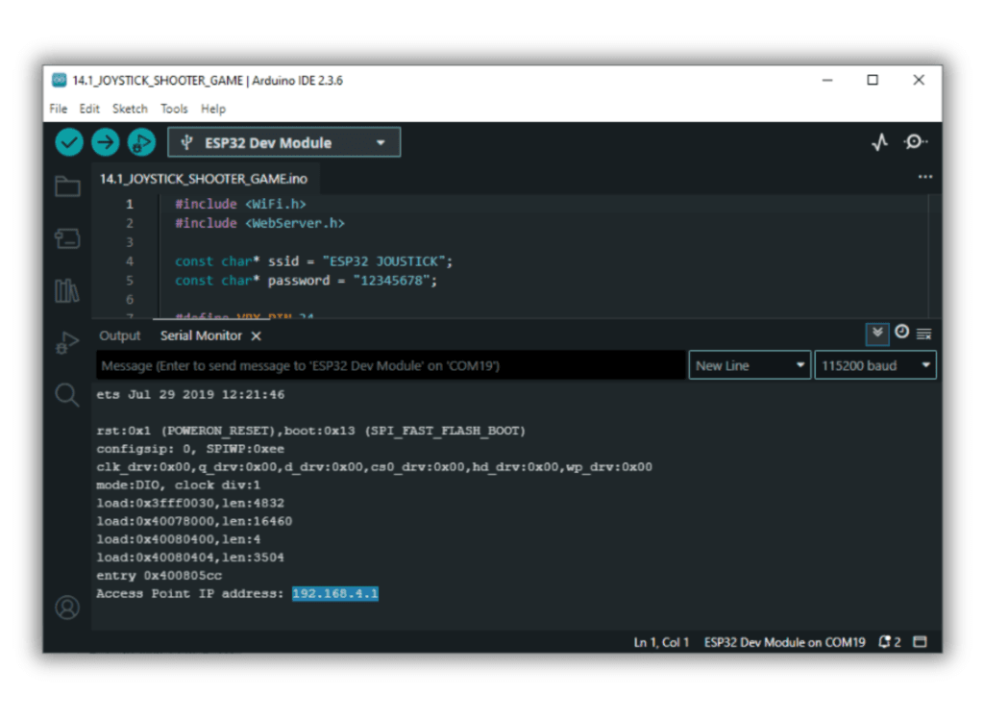
Task: Open the File menu
Action: (59, 109)
